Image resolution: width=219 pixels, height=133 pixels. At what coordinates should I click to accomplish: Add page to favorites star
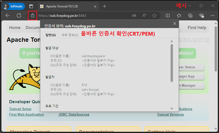click(154, 16)
